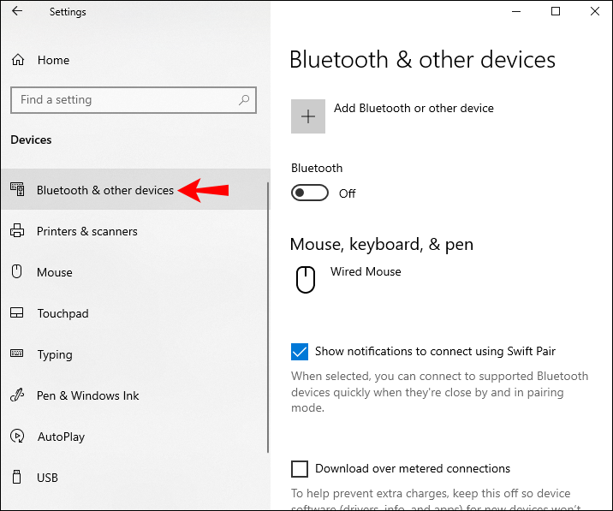Click the Touchpad sidebar icon
The height and width of the screenshot is (511, 613).
[17, 313]
